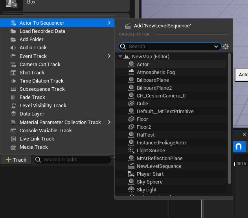This screenshot has width=248, height=218.
Task: Choose Fade Track menu entry
Action: tap(32, 97)
